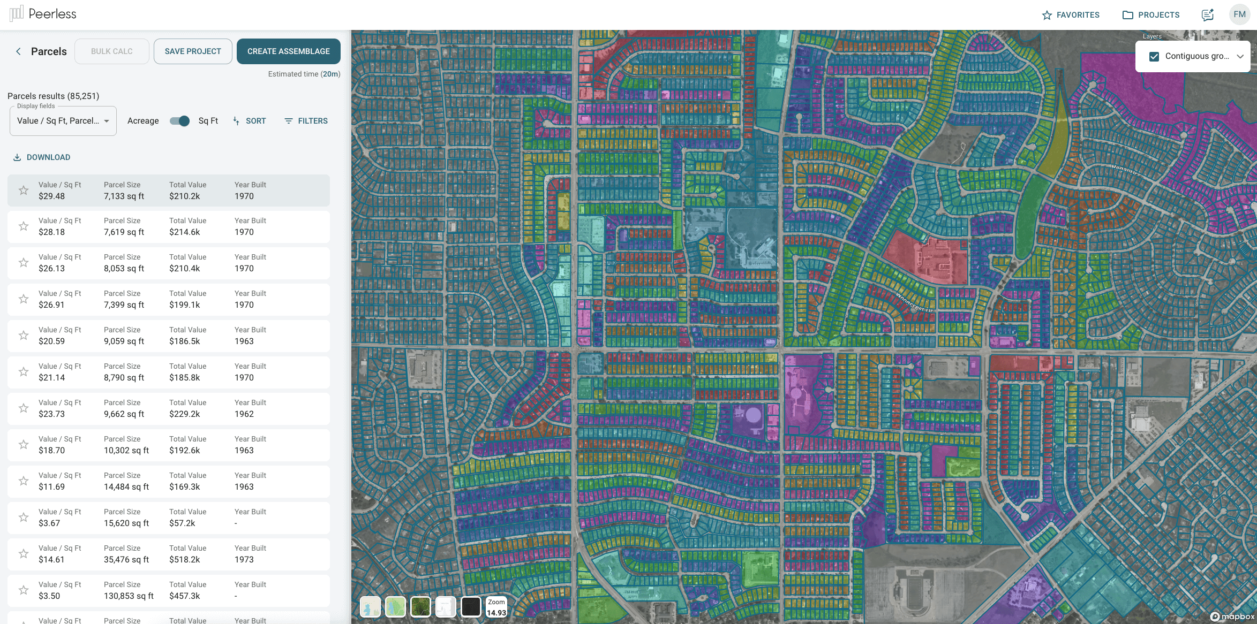
Task: Switch to the dark basemap swatch
Action: coord(471,607)
